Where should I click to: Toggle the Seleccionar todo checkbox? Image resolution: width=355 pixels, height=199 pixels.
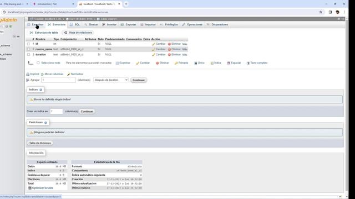[38, 63]
